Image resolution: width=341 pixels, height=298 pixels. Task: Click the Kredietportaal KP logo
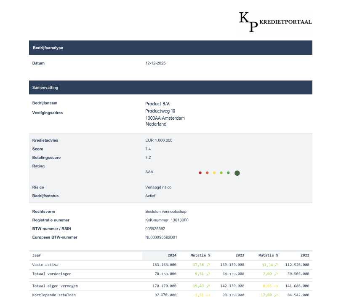(x=275, y=22)
